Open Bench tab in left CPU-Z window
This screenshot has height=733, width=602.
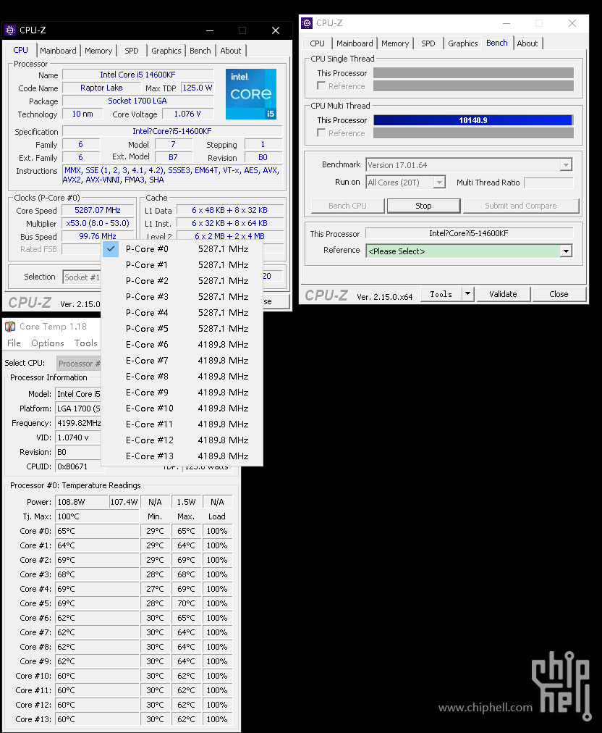[x=200, y=51]
